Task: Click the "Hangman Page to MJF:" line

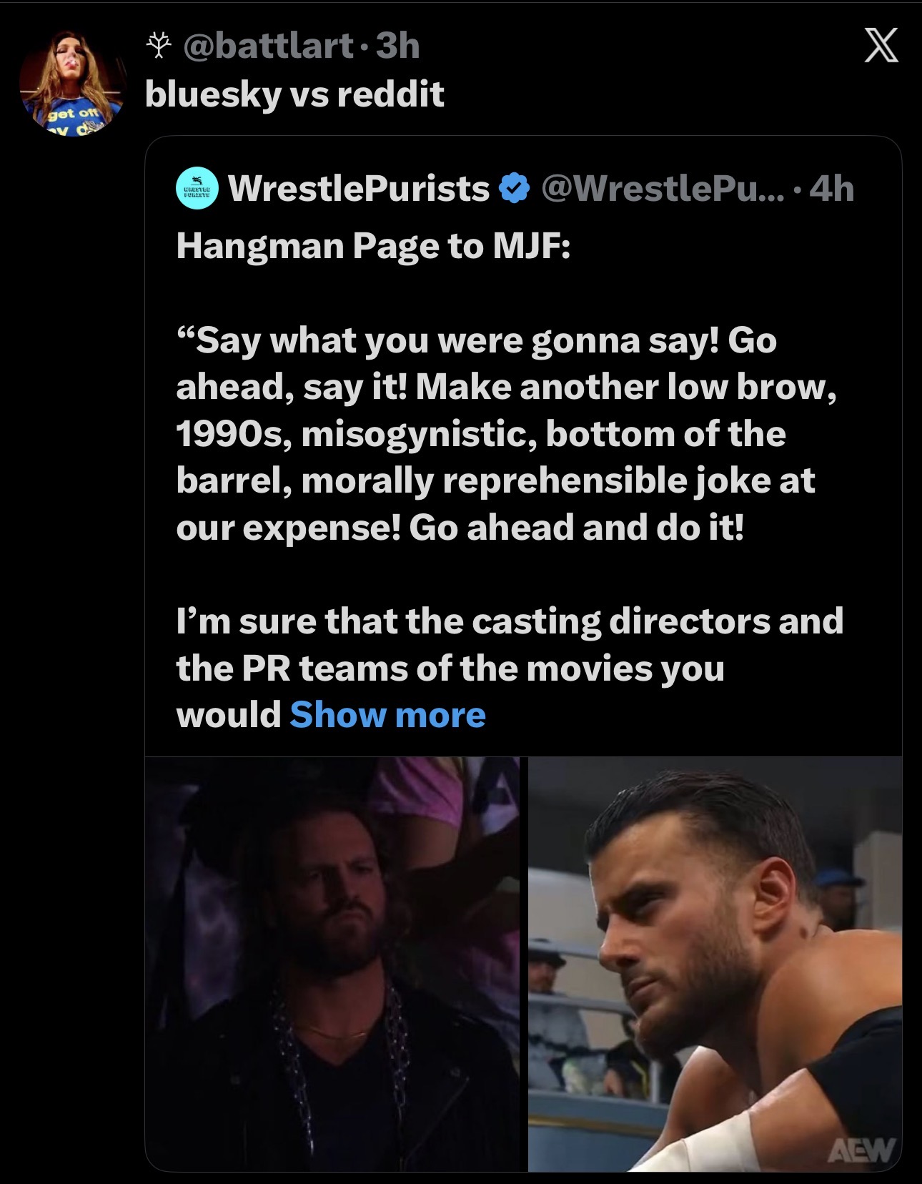Action: 373,246
